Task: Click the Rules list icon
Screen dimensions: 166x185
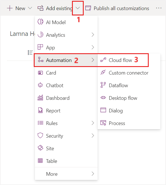Action: click(40, 123)
